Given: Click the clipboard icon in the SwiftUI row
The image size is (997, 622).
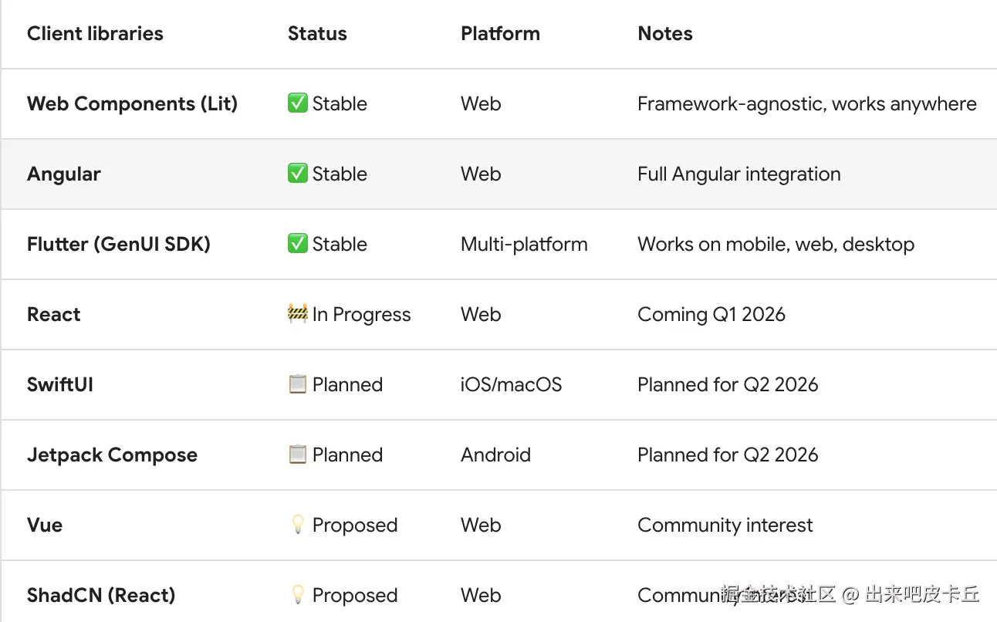Looking at the screenshot, I should point(297,384).
